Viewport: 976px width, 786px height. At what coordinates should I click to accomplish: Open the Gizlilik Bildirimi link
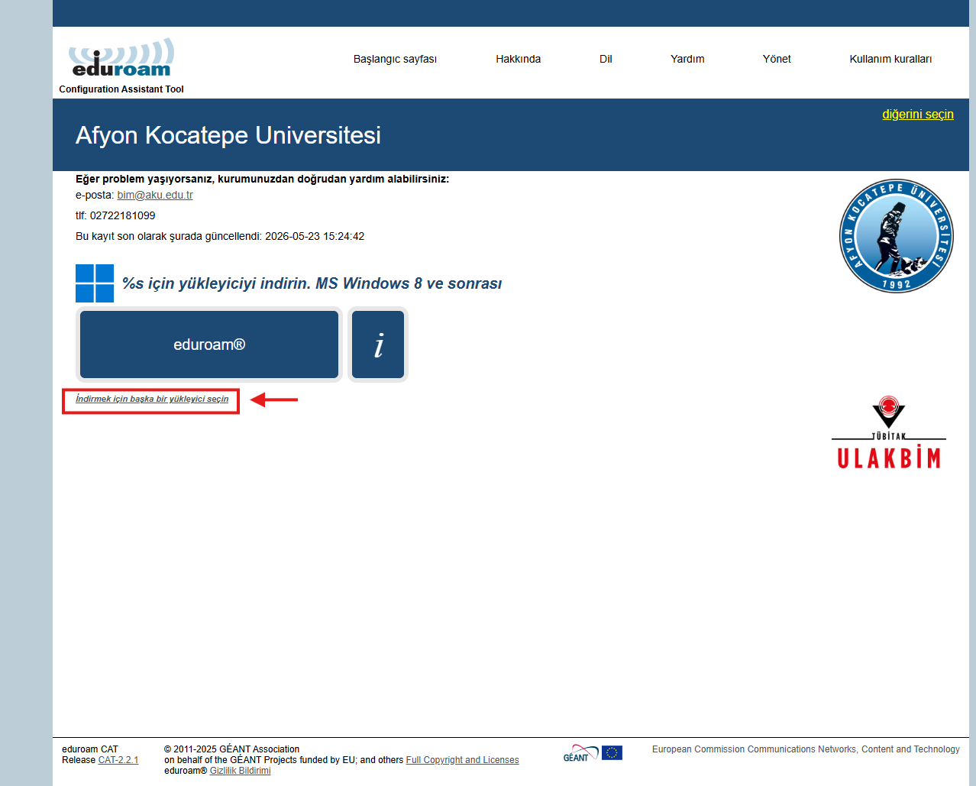[240, 771]
